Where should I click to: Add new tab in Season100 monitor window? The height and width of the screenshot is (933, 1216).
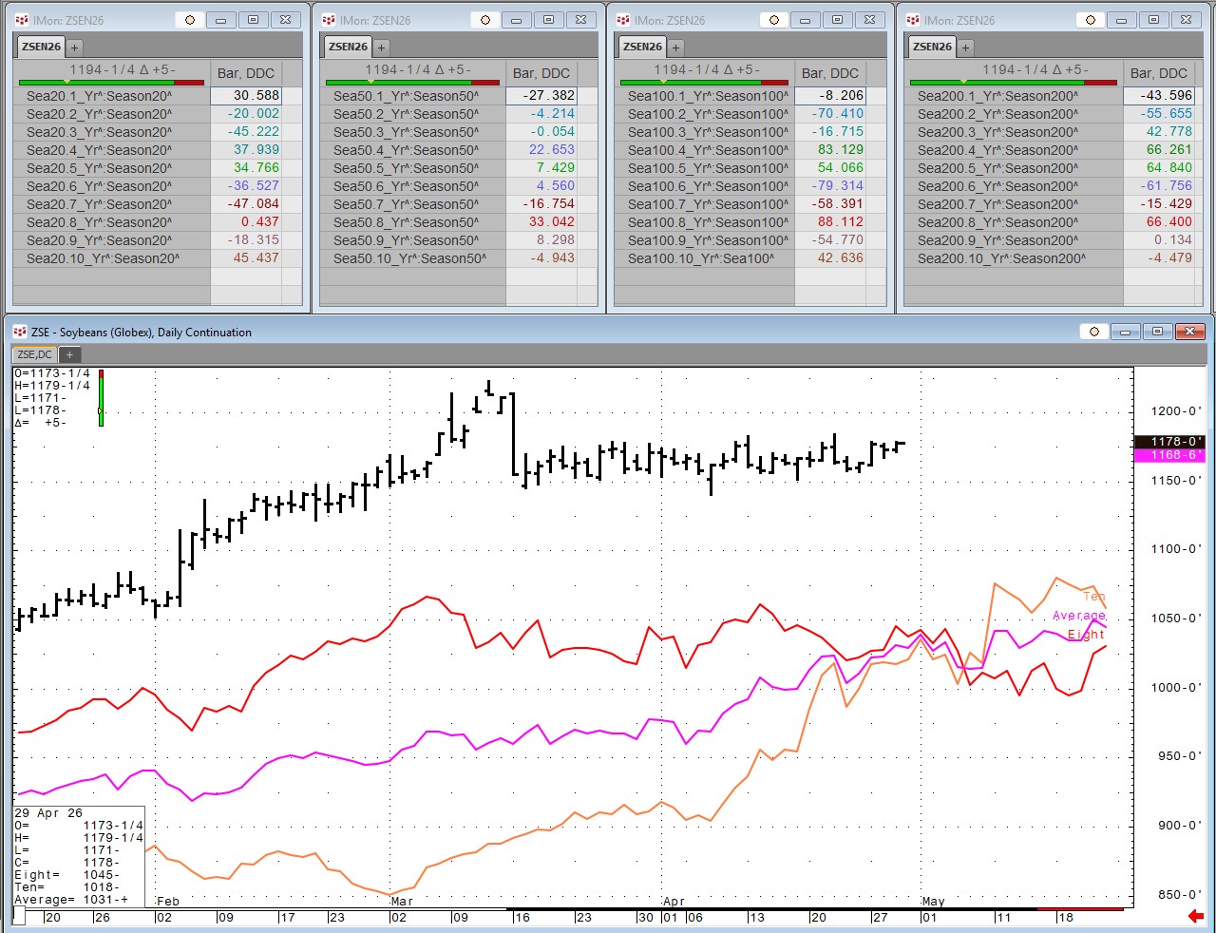(x=675, y=47)
